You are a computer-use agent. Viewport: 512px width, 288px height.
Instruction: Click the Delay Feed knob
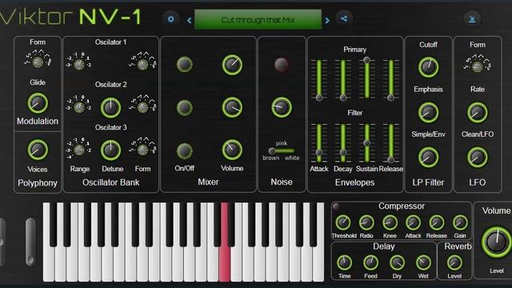(370, 262)
